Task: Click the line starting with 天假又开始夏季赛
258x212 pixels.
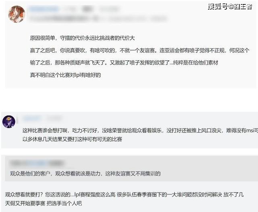Action: click(44, 204)
